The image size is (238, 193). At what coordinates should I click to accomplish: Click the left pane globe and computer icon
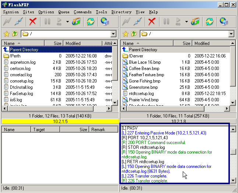click(x=105, y=21)
